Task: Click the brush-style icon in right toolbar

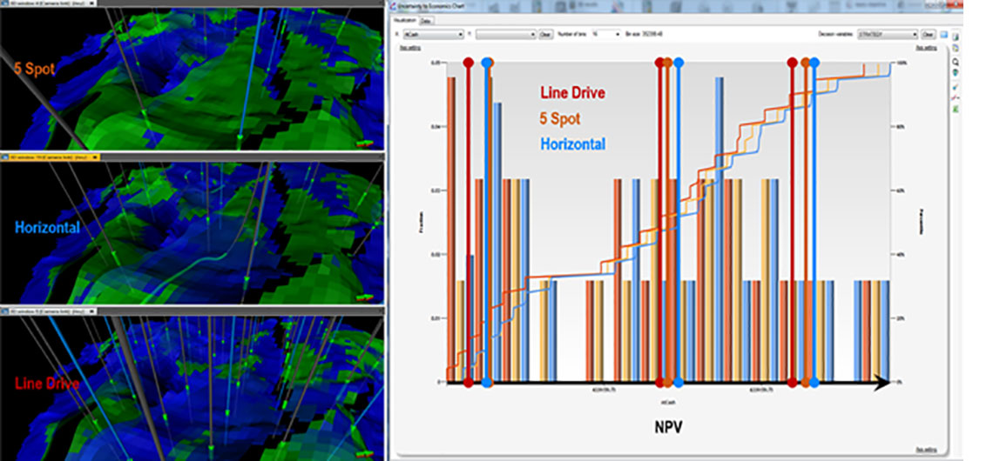Action: click(956, 87)
